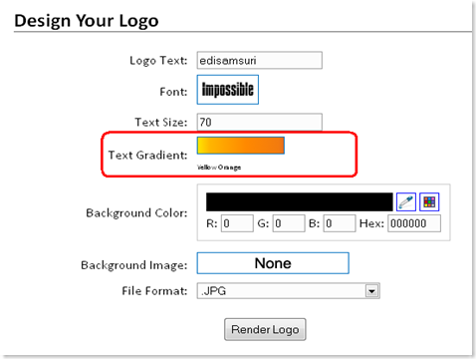The image size is (476, 359).
Task: Expand the File Format dropdown arrow
Action: (371, 291)
